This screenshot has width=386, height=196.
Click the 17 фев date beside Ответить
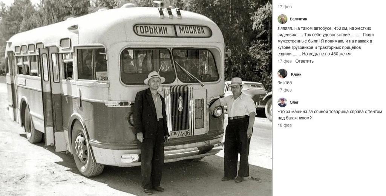tap(285, 61)
